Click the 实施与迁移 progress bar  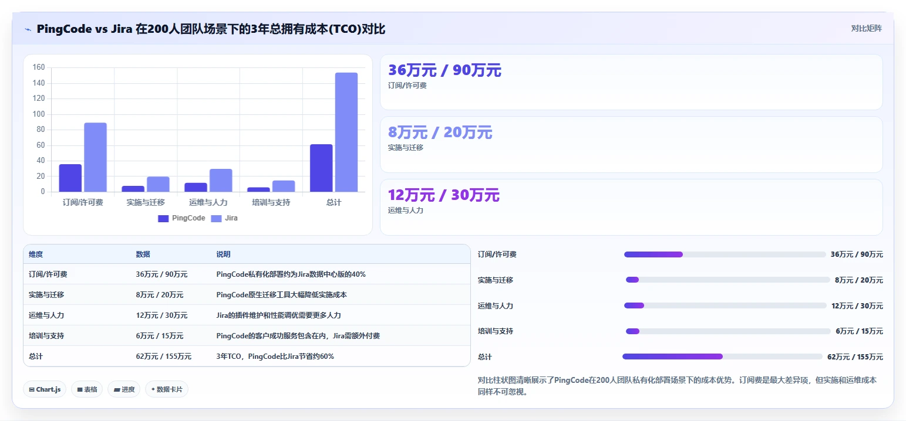[728, 280]
